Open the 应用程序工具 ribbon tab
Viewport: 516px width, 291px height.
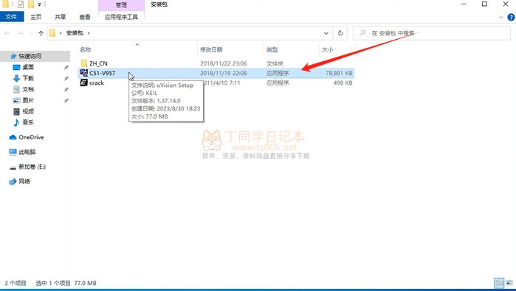(x=121, y=17)
